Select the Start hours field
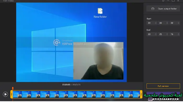Viewport: 183px width, 102px height. click(152, 23)
